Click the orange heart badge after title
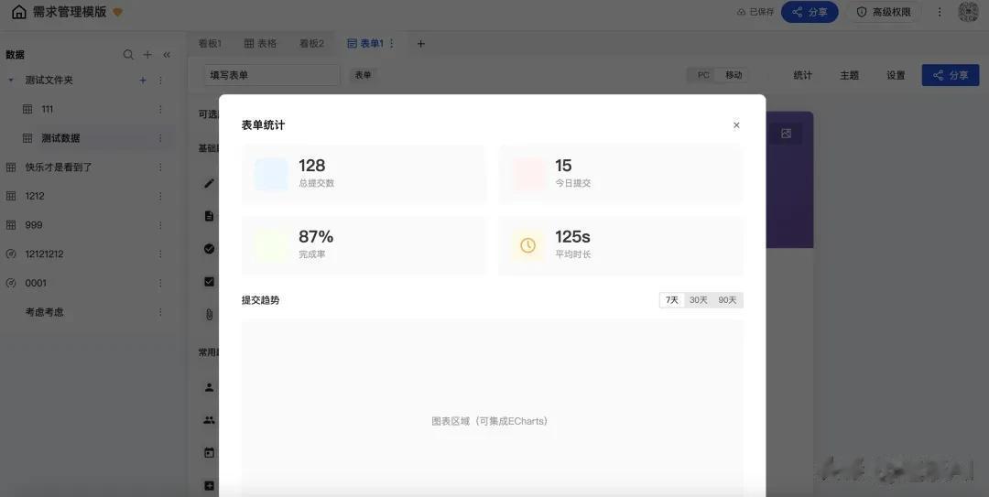Screen dimensions: 989x497 [x=117, y=12]
